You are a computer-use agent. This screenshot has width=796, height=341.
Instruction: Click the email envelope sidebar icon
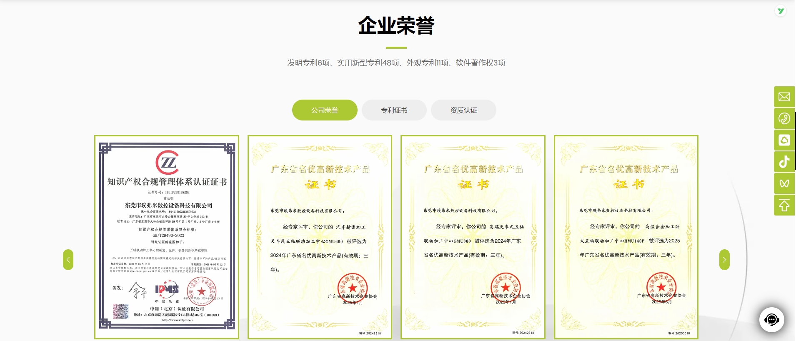784,97
